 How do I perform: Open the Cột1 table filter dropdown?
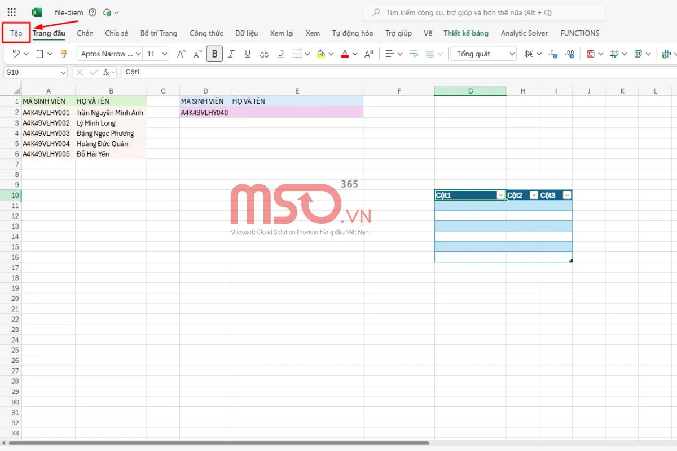pos(500,196)
